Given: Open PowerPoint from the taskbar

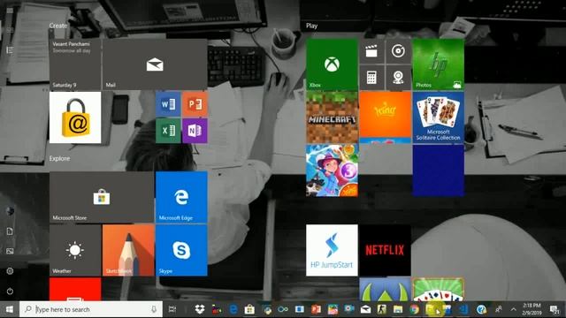Looking at the screenshot, I should [x=316, y=309].
